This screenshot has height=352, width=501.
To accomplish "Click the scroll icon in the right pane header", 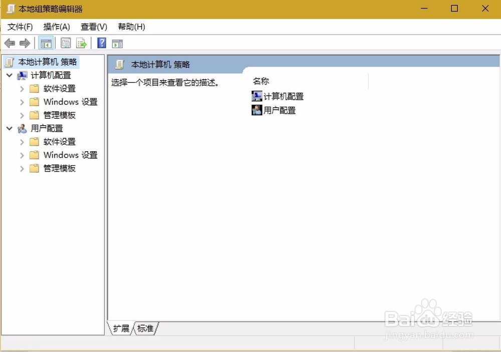I will point(120,65).
